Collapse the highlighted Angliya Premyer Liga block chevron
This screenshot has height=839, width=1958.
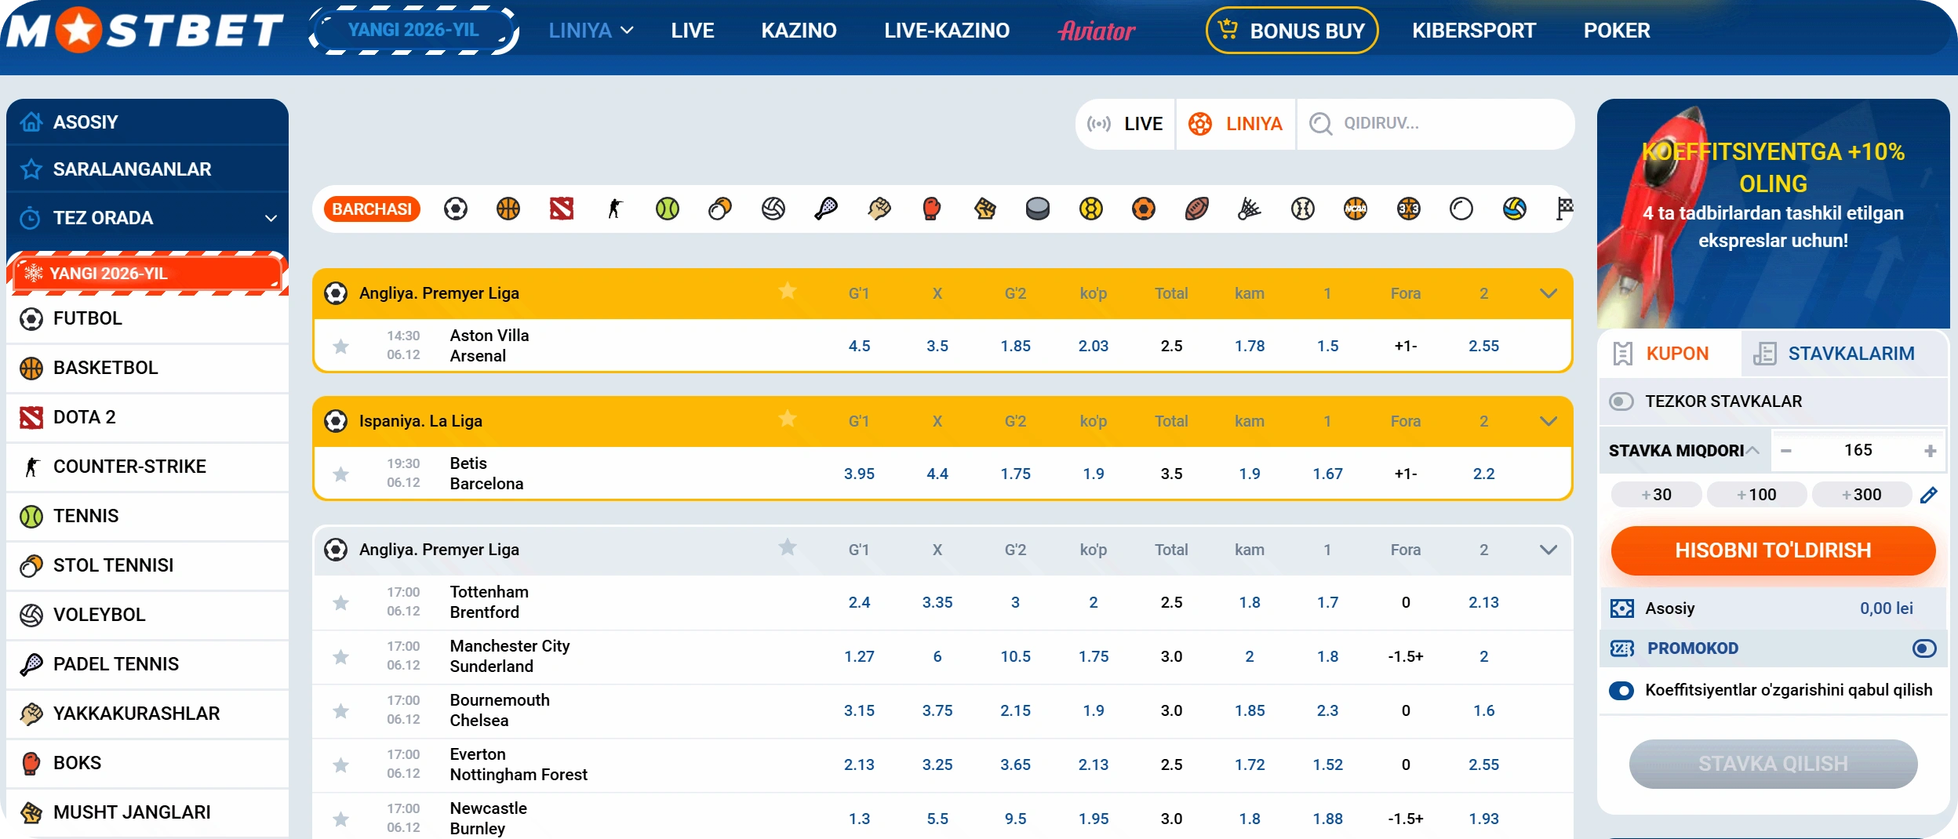[1549, 293]
